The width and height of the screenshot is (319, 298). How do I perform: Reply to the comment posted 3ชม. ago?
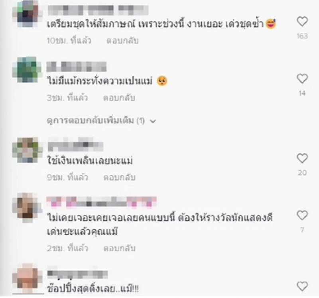point(119,98)
